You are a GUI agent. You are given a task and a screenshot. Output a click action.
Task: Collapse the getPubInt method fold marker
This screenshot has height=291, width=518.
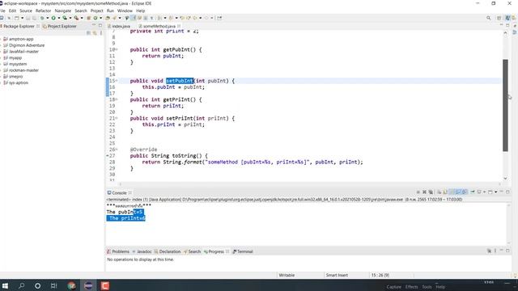coord(117,49)
